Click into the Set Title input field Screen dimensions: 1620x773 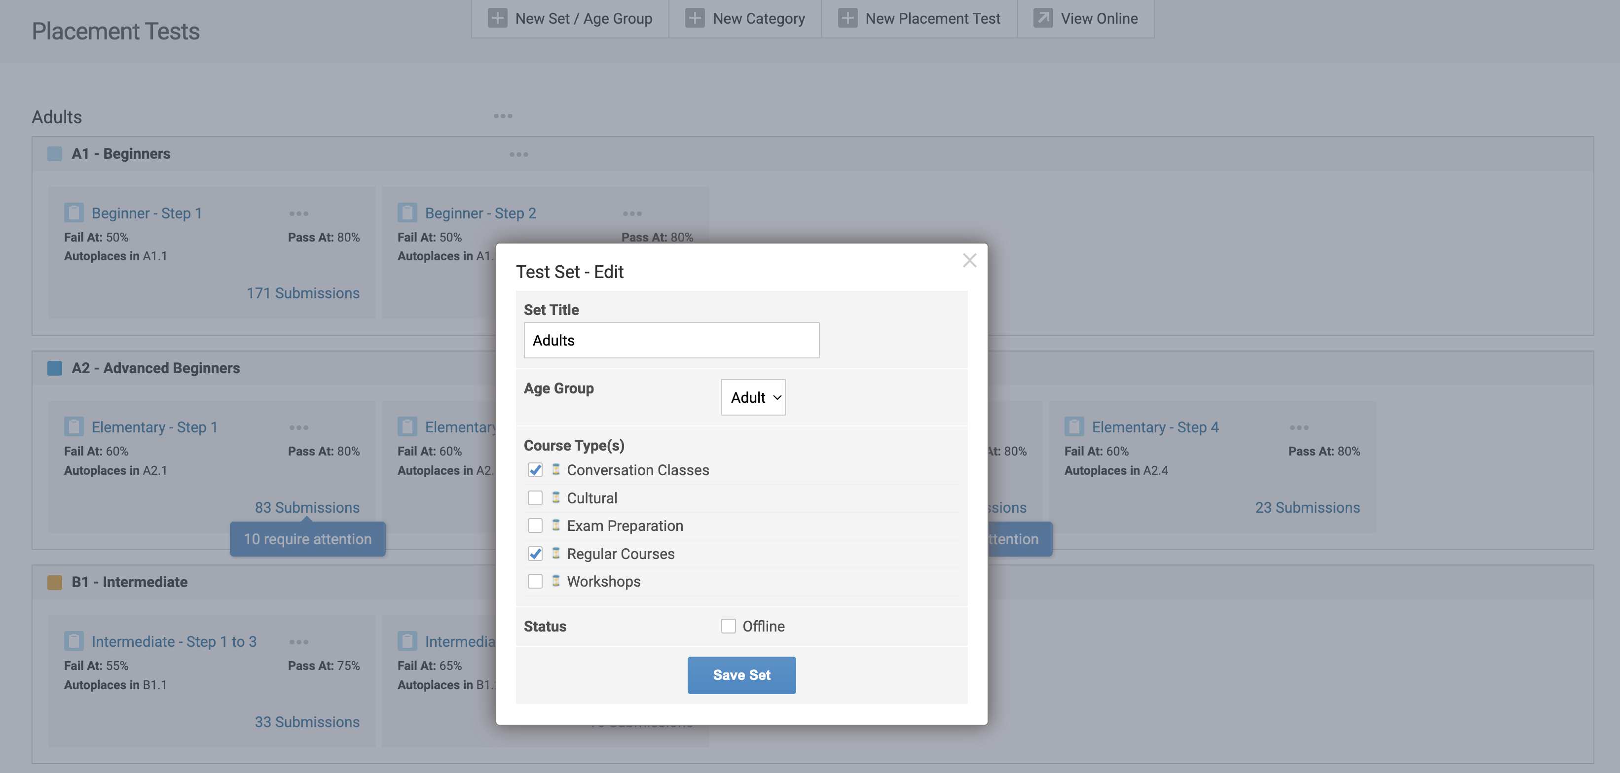(x=671, y=340)
